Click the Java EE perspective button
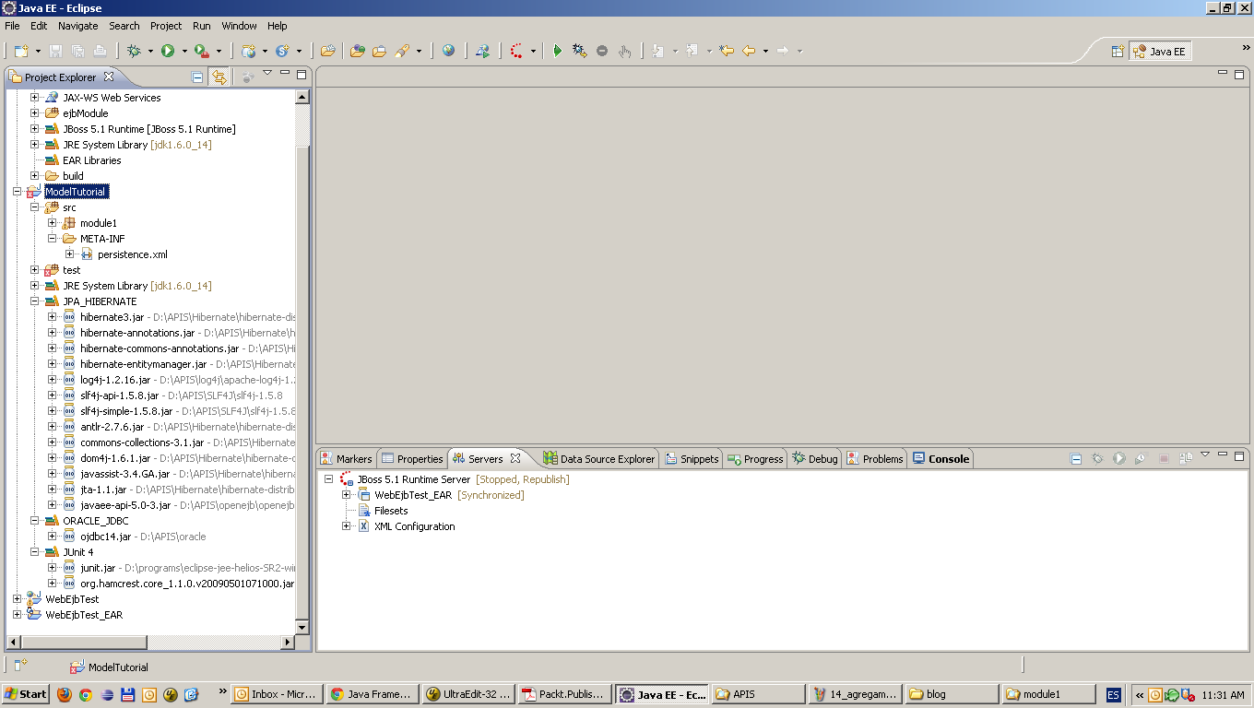Screen dimensions: 1254x708 point(1160,51)
